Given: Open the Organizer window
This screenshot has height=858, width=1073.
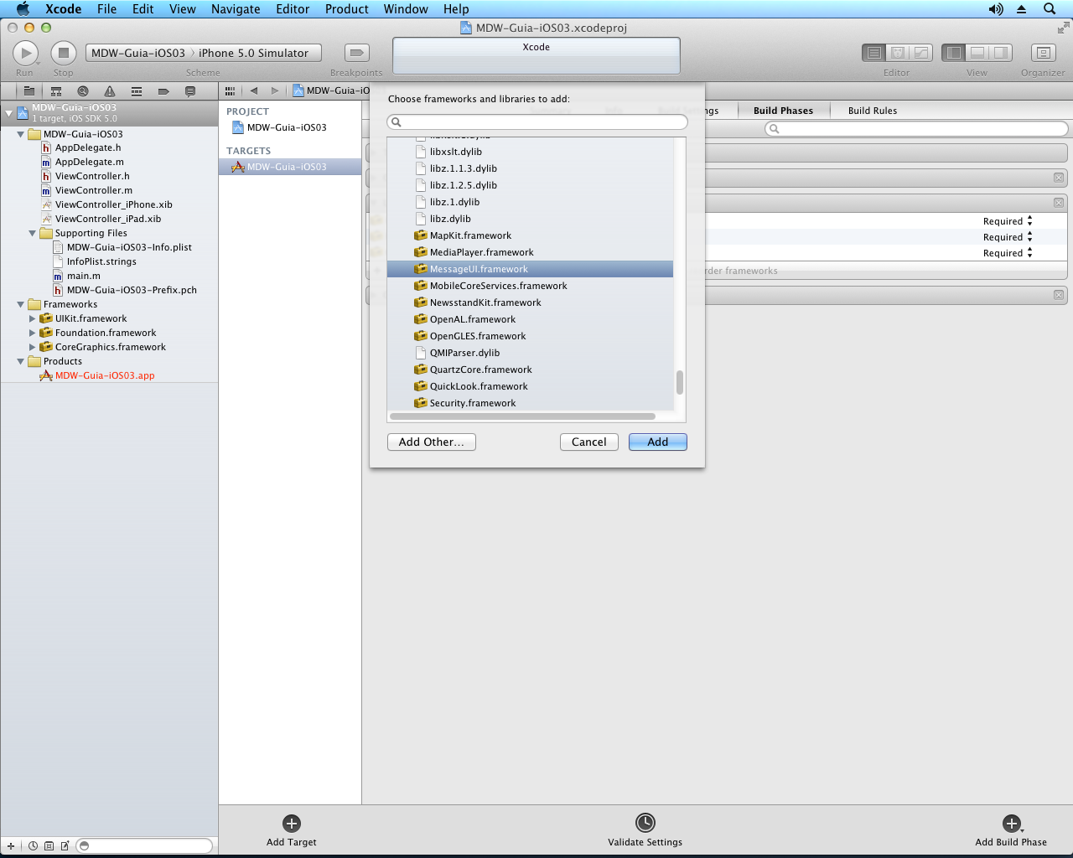Looking at the screenshot, I should coord(1043,53).
